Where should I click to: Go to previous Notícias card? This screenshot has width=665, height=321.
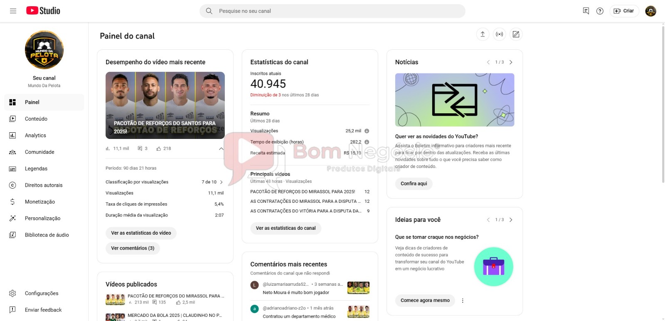[x=488, y=62]
